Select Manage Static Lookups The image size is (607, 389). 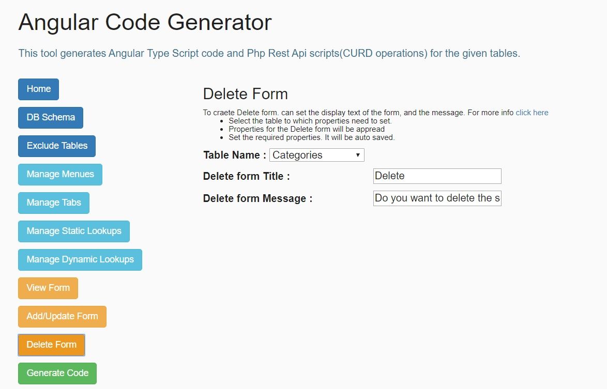coord(74,231)
